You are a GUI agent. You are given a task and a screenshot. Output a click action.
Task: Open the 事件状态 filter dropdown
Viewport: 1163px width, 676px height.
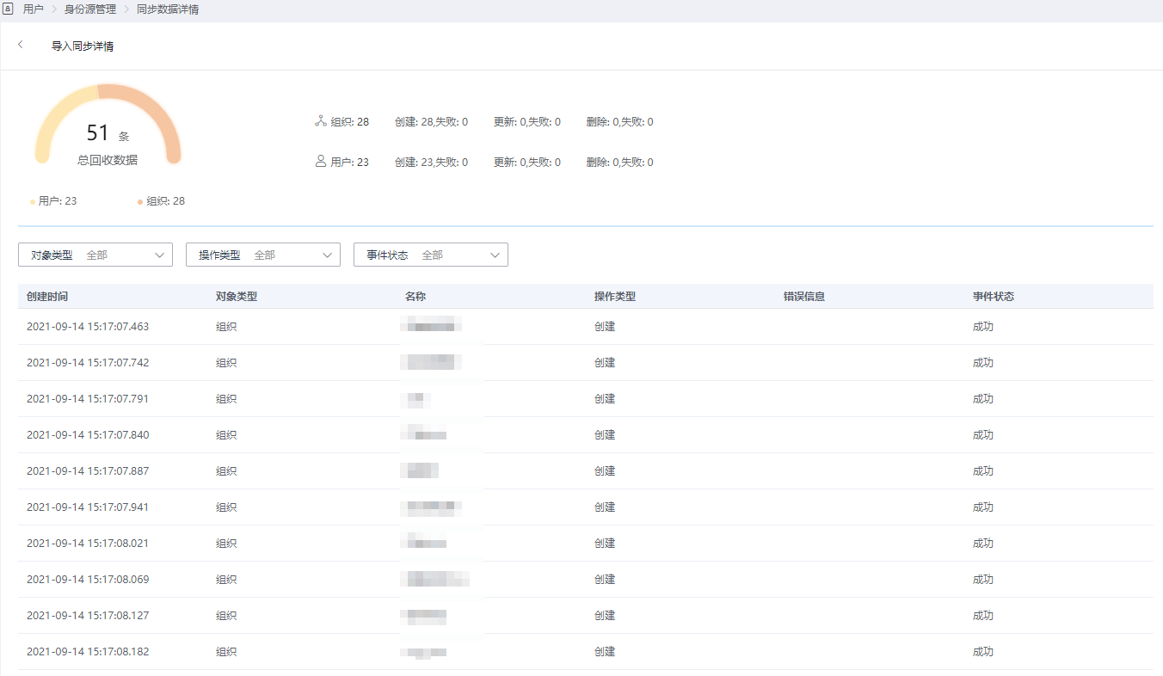click(x=431, y=255)
